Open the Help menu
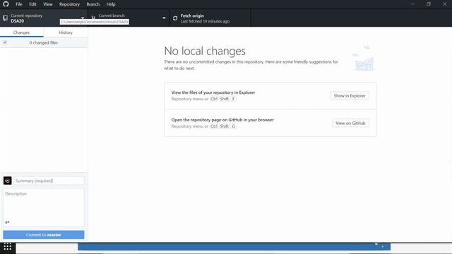The width and height of the screenshot is (452, 254). coord(111,4)
